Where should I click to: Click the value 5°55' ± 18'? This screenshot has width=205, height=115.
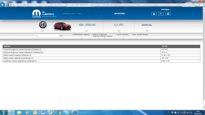click(165, 61)
